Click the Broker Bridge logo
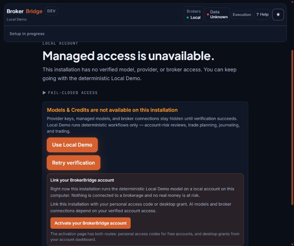This screenshot has width=294, height=246. coord(24,11)
